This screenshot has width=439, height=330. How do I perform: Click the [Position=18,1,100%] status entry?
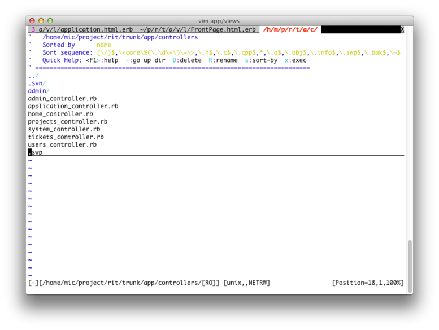tap(368, 283)
